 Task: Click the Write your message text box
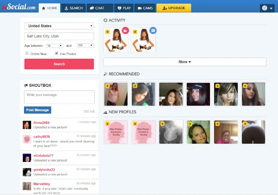[59, 97]
